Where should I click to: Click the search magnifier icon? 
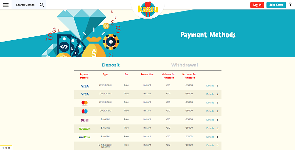coord(42,5)
